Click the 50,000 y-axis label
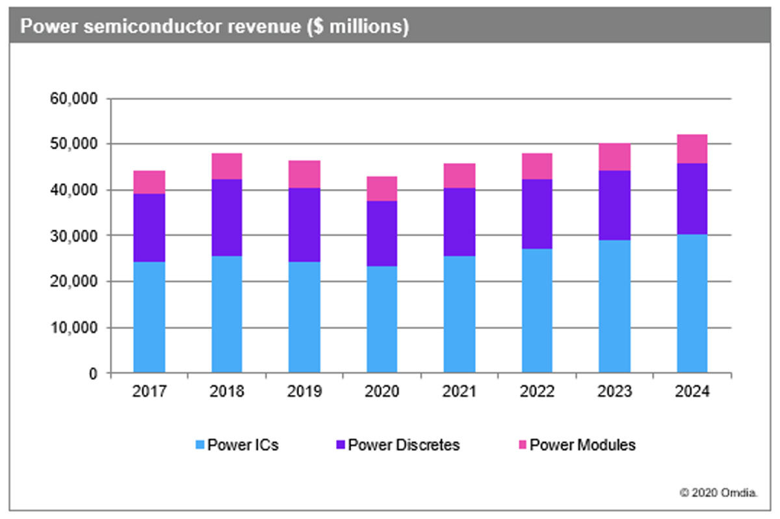The height and width of the screenshot is (519, 780). point(74,144)
